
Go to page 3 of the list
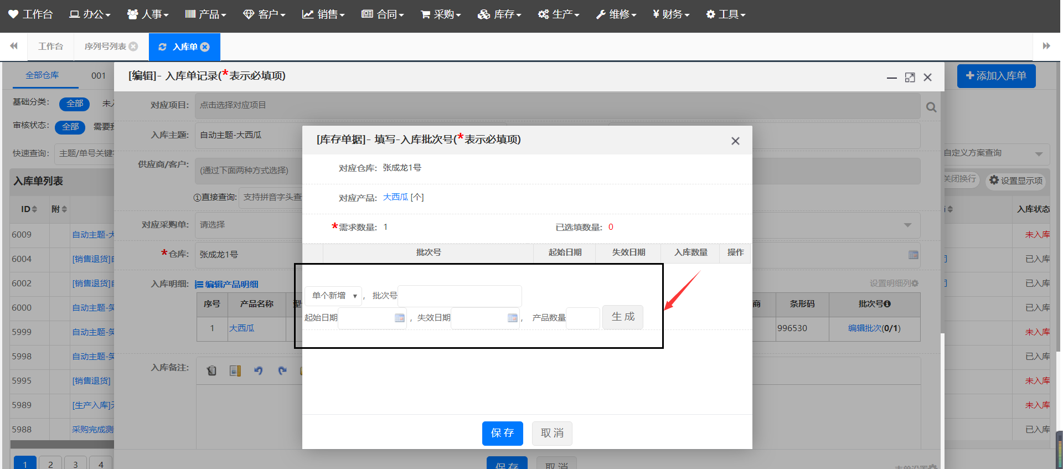tap(75, 464)
